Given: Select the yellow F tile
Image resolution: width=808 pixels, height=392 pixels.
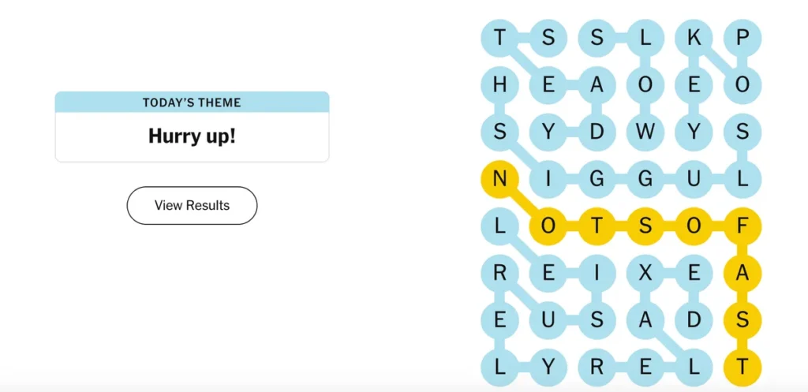Looking at the screenshot, I should tap(743, 226).
